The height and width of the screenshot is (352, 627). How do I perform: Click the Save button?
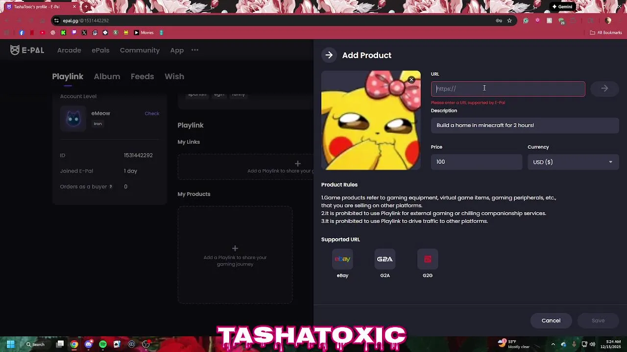coord(598,321)
